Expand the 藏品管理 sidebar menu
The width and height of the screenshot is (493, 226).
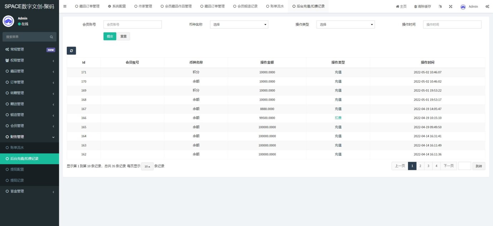click(x=29, y=71)
